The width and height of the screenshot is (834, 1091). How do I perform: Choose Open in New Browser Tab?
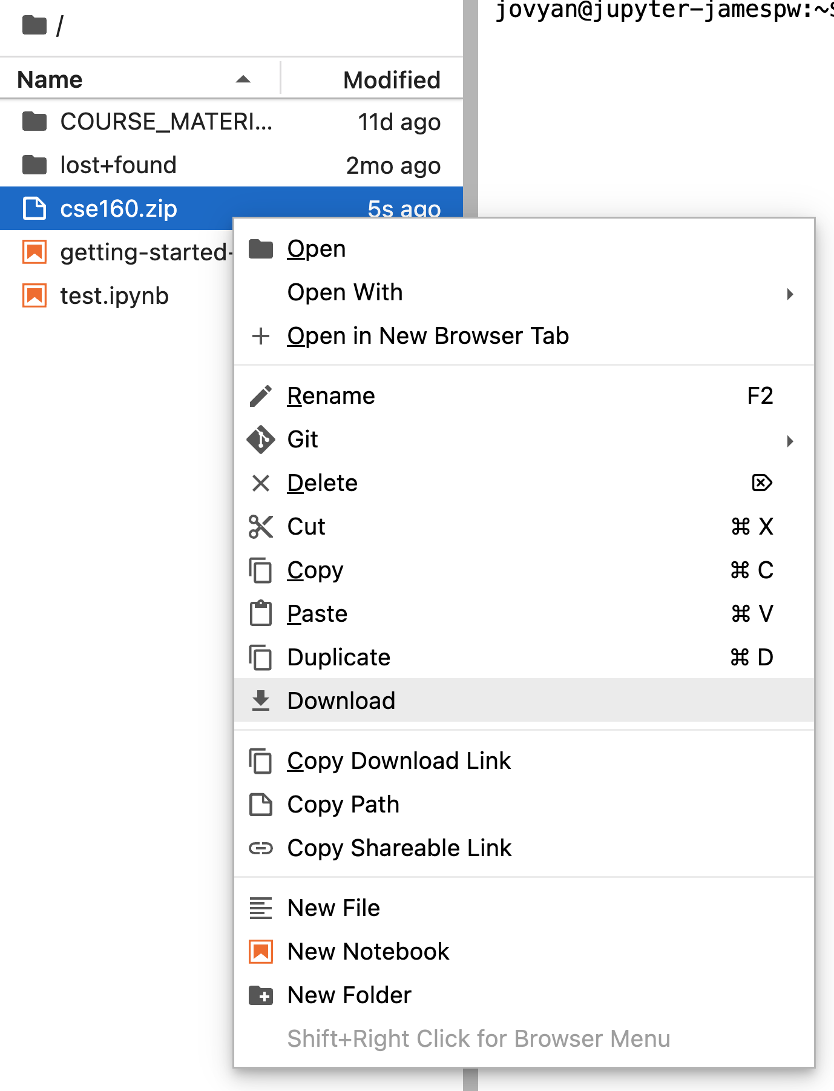[427, 336]
